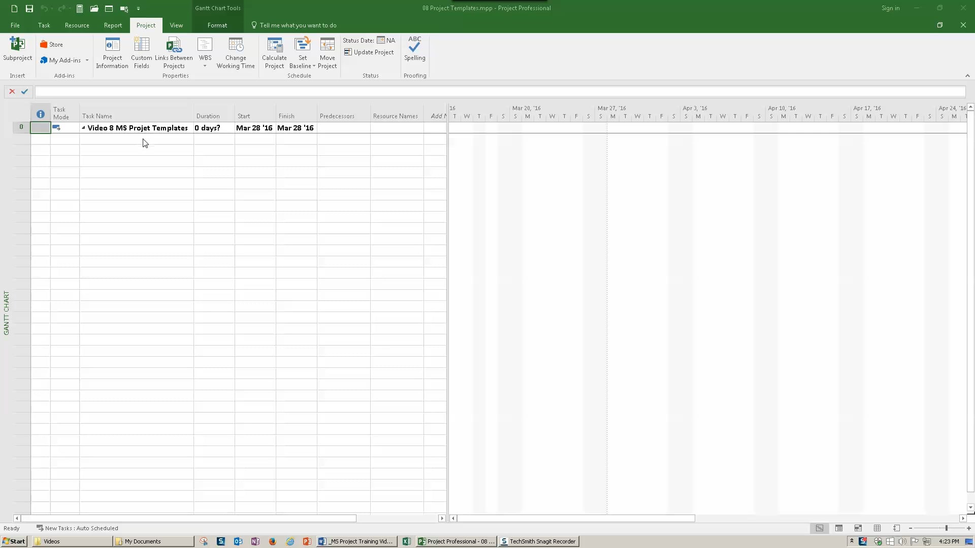Click Calculate Project
The image size is (975, 548).
274,53
